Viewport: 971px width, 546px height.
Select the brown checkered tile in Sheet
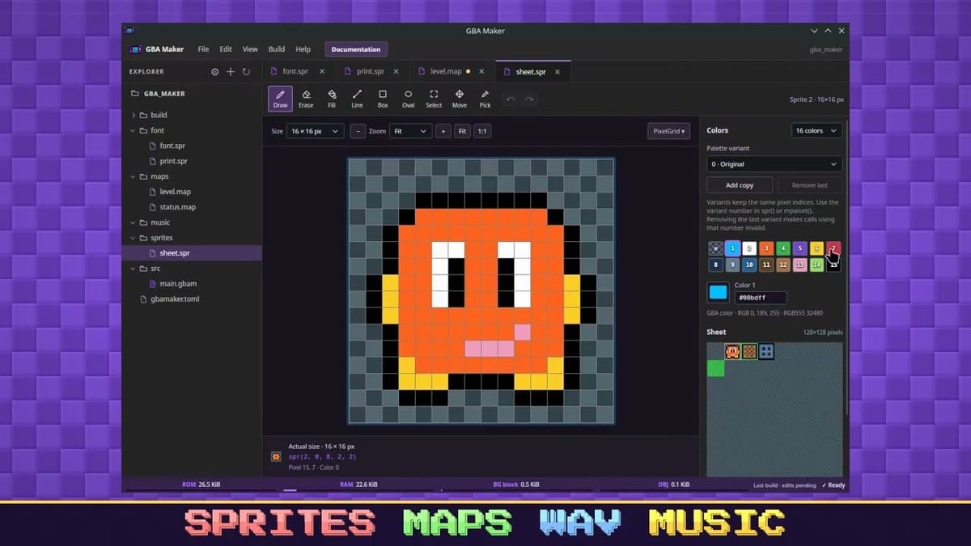749,351
